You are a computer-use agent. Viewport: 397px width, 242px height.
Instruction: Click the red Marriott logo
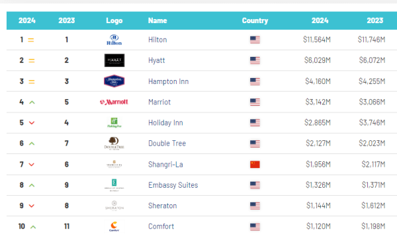[114, 102]
